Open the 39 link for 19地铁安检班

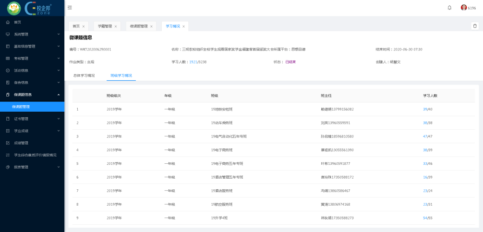click(425, 109)
